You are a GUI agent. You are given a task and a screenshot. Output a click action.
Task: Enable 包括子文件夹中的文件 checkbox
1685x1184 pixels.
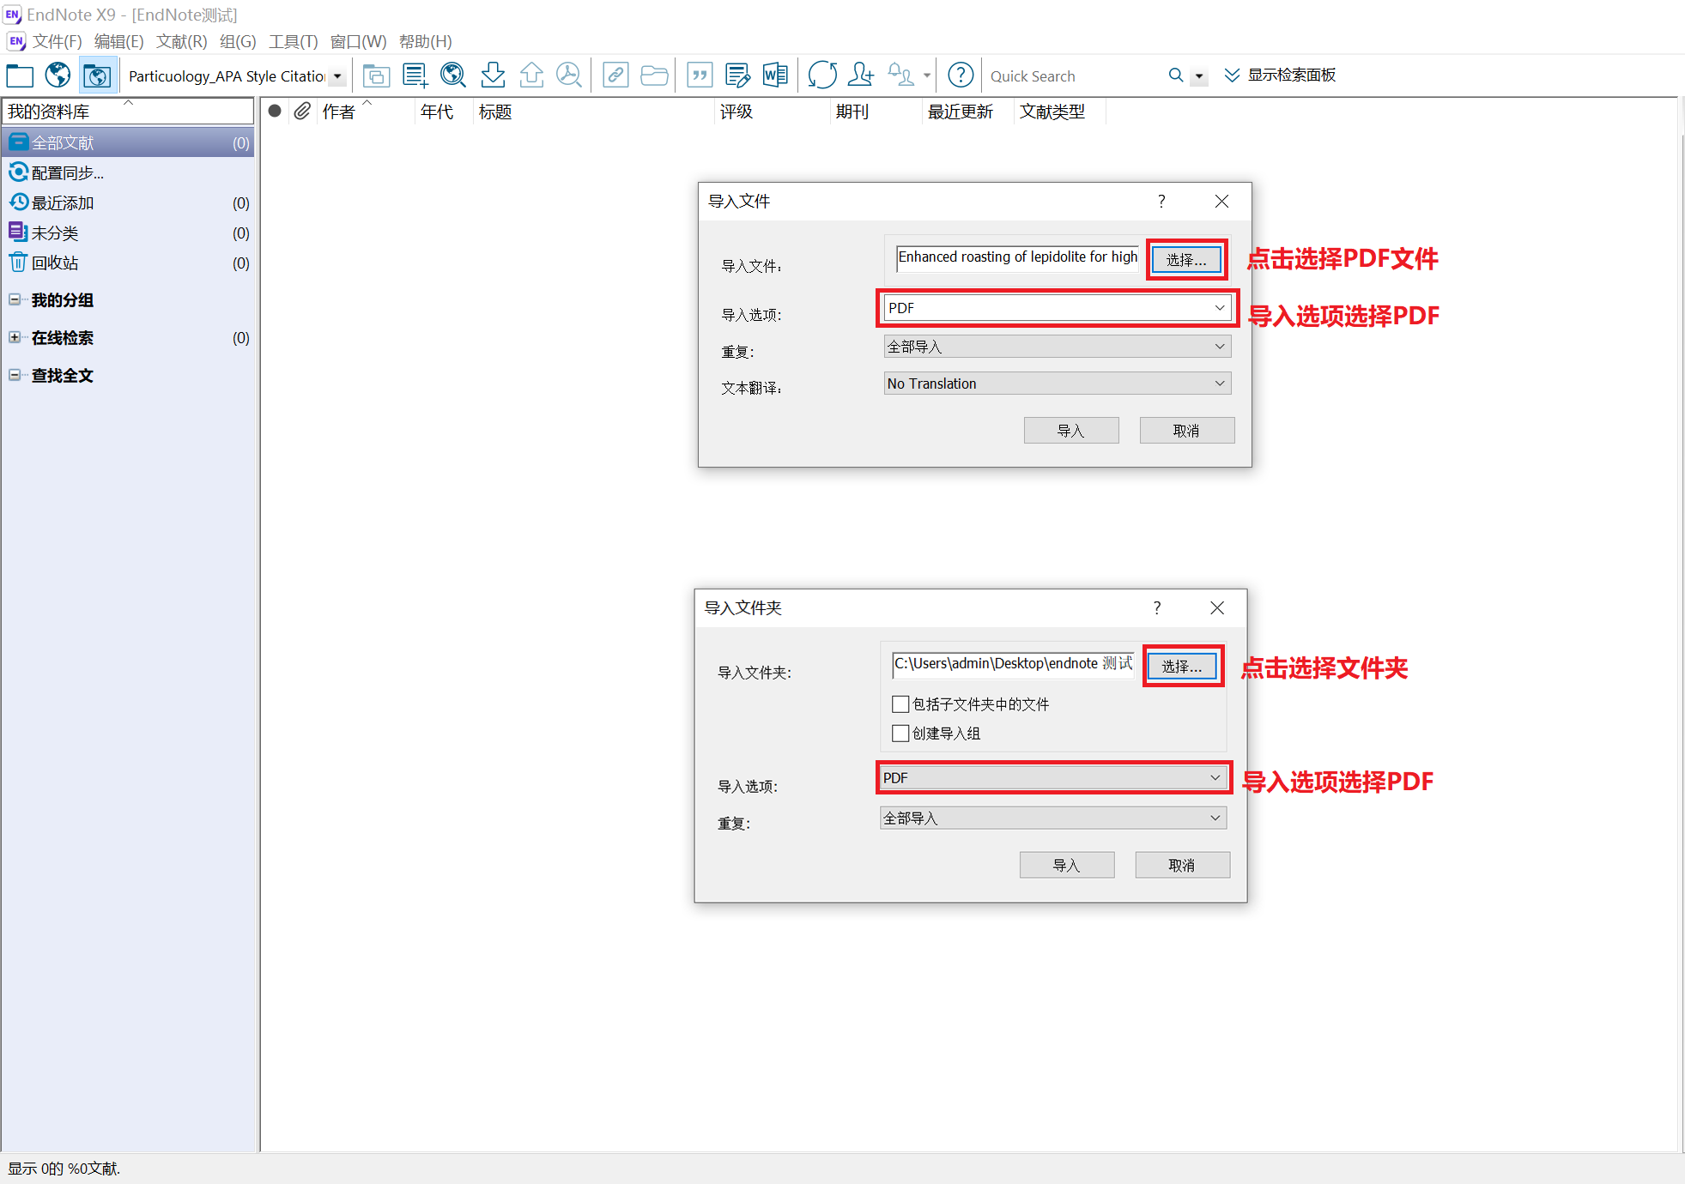(900, 704)
